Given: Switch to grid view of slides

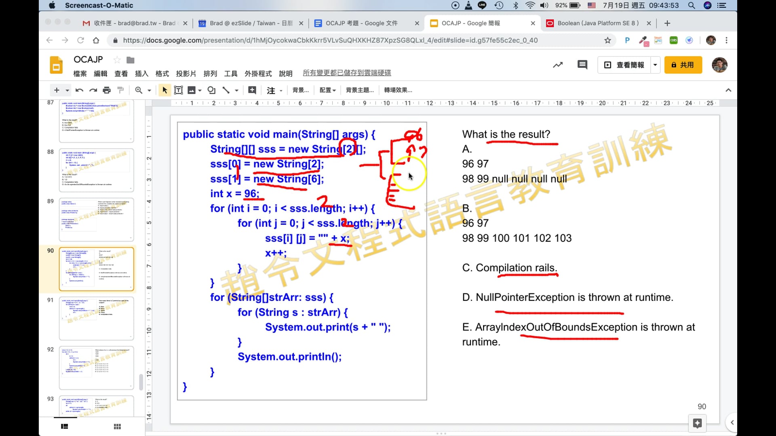Looking at the screenshot, I should (117, 426).
